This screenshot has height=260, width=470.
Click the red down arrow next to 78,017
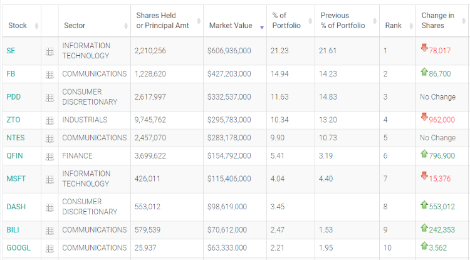point(424,48)
